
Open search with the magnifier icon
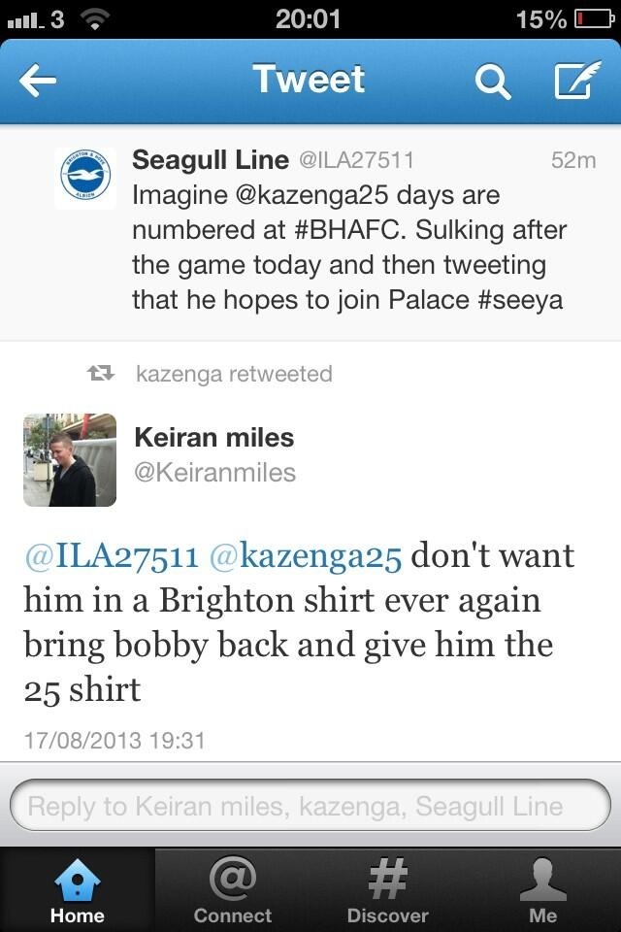coord(493,81)
